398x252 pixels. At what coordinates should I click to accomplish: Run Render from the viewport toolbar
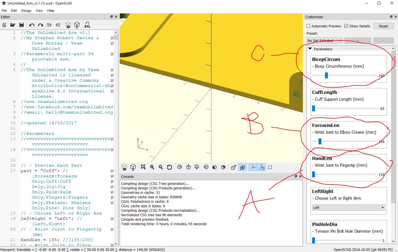coord(133,167)
